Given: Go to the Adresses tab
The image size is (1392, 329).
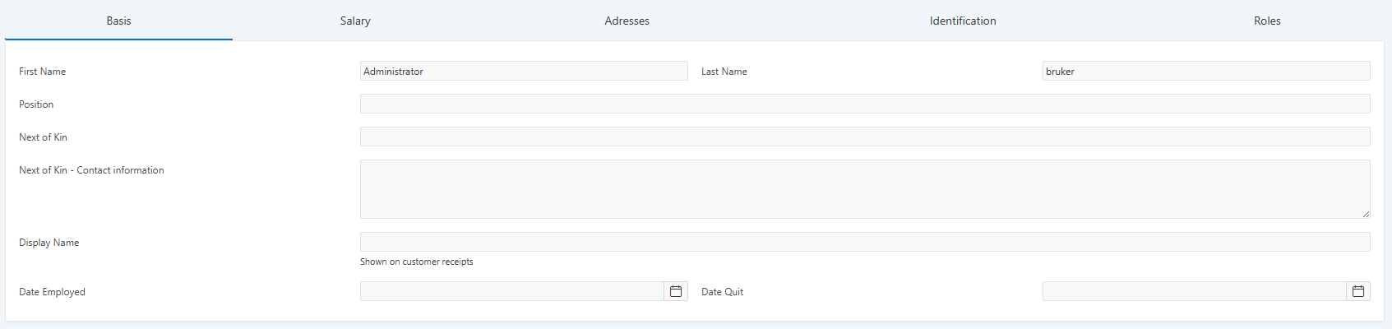Looking at the screenshot, I should point(627,21).
